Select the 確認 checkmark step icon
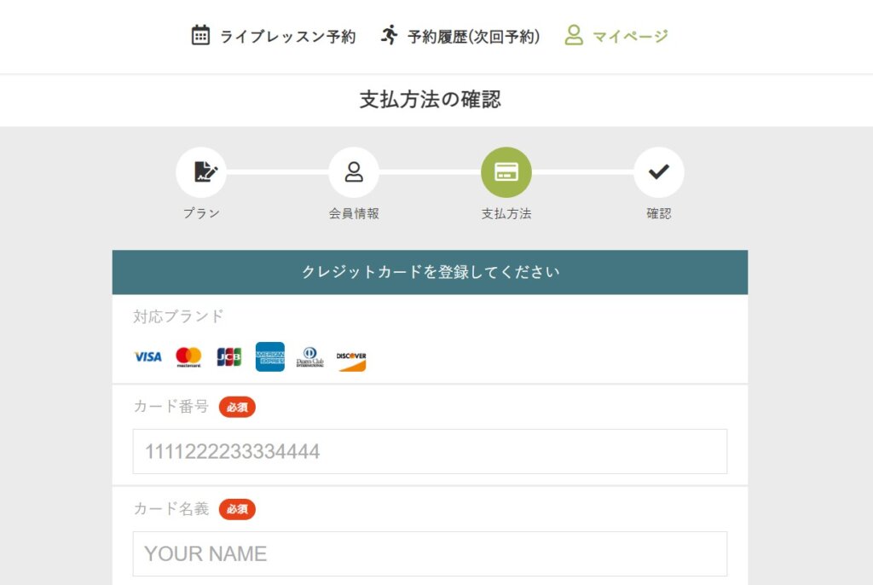The height and width of the screenshot is (585, 873). pos(659,172)
